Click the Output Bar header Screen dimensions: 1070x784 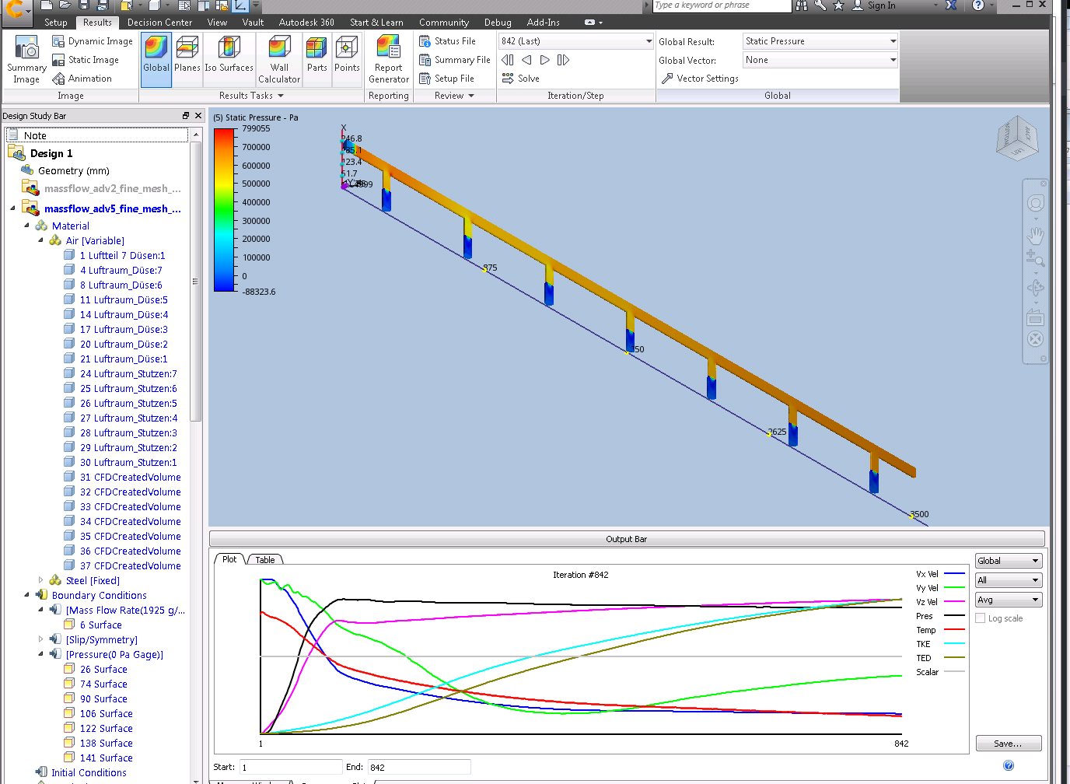coord(627,539)
